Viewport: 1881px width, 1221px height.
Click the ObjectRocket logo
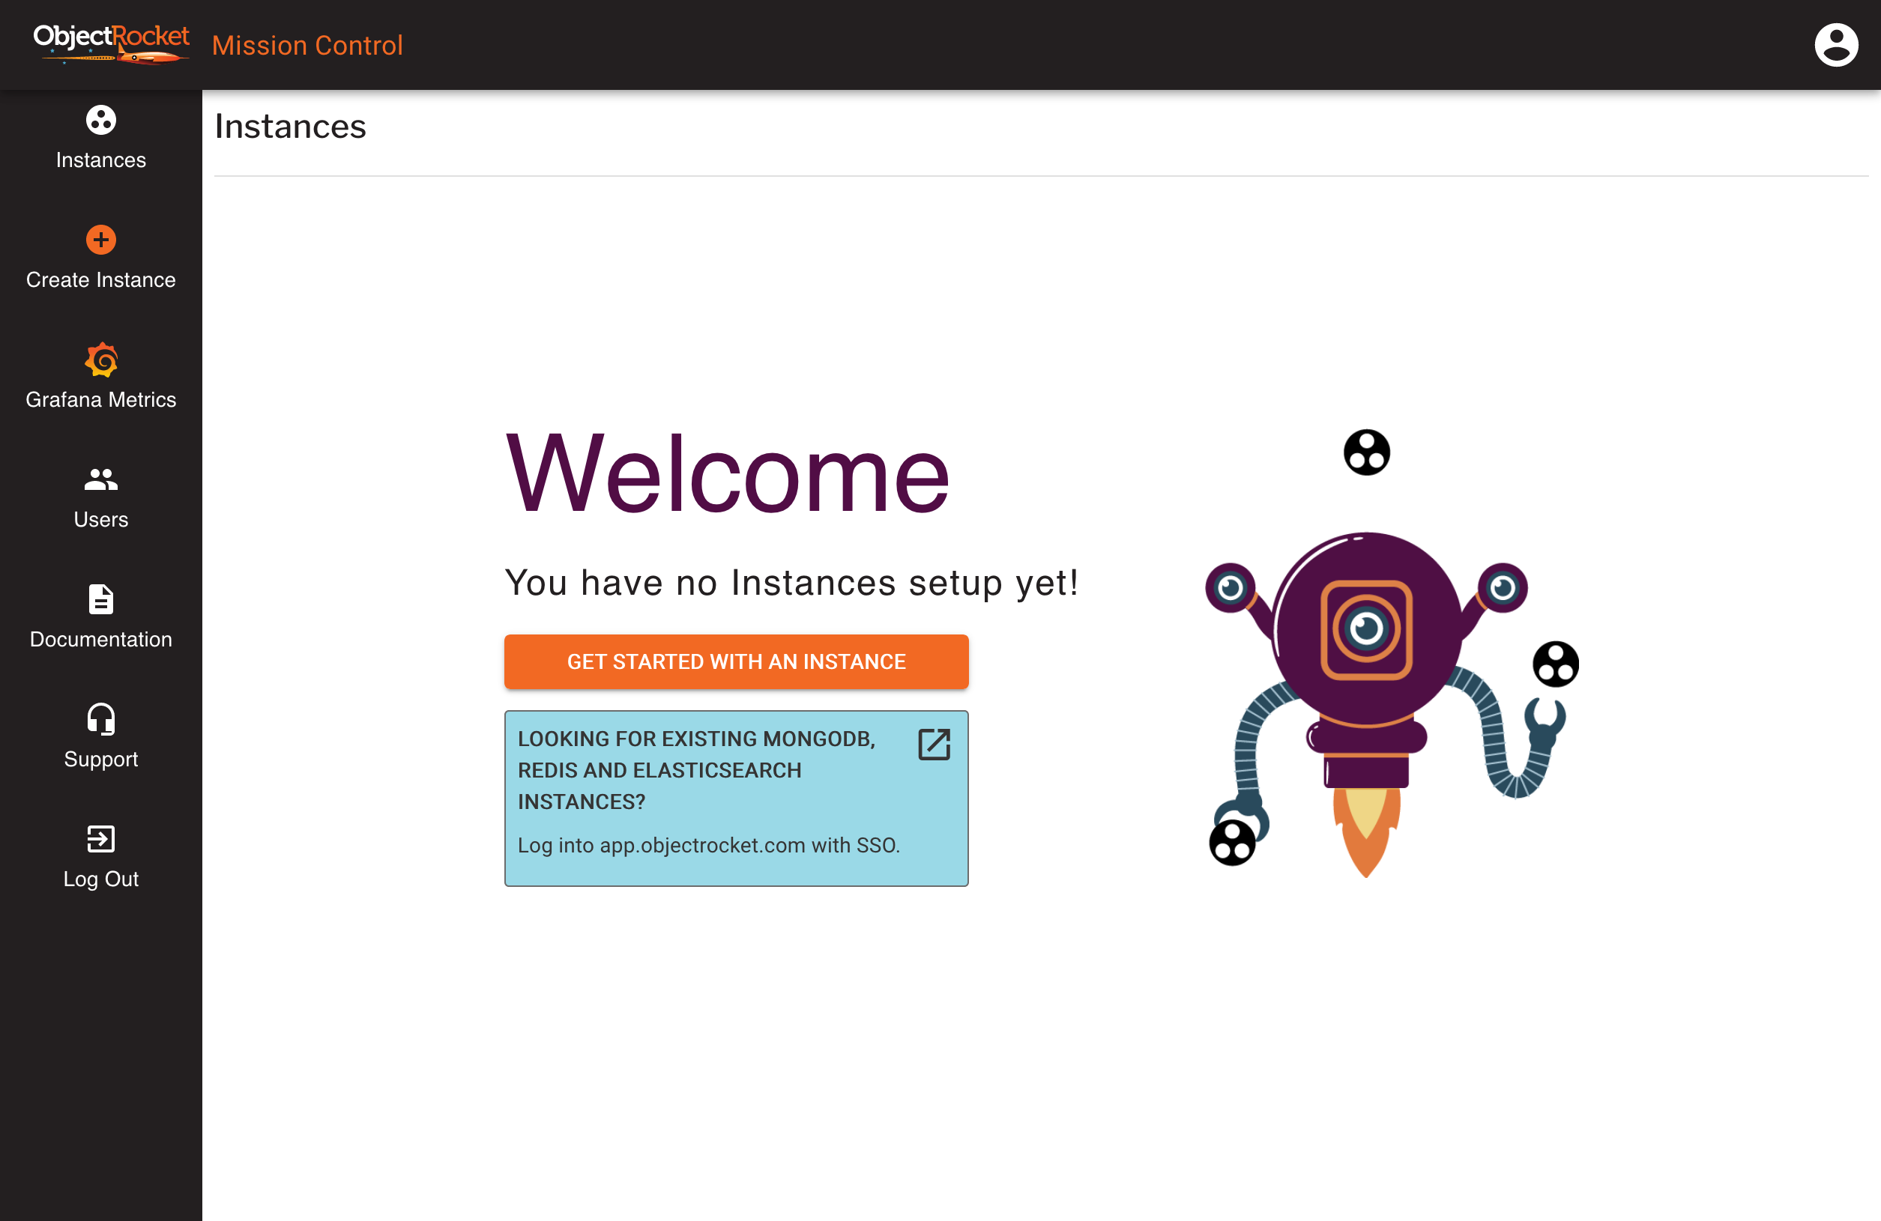[111, 44]
